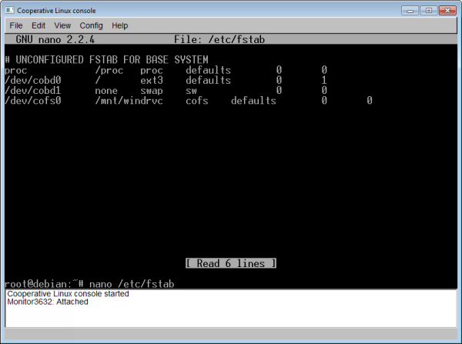
Task: Click the '[ Read 6 lines ]' status message
Action: (x=231, y=263)
